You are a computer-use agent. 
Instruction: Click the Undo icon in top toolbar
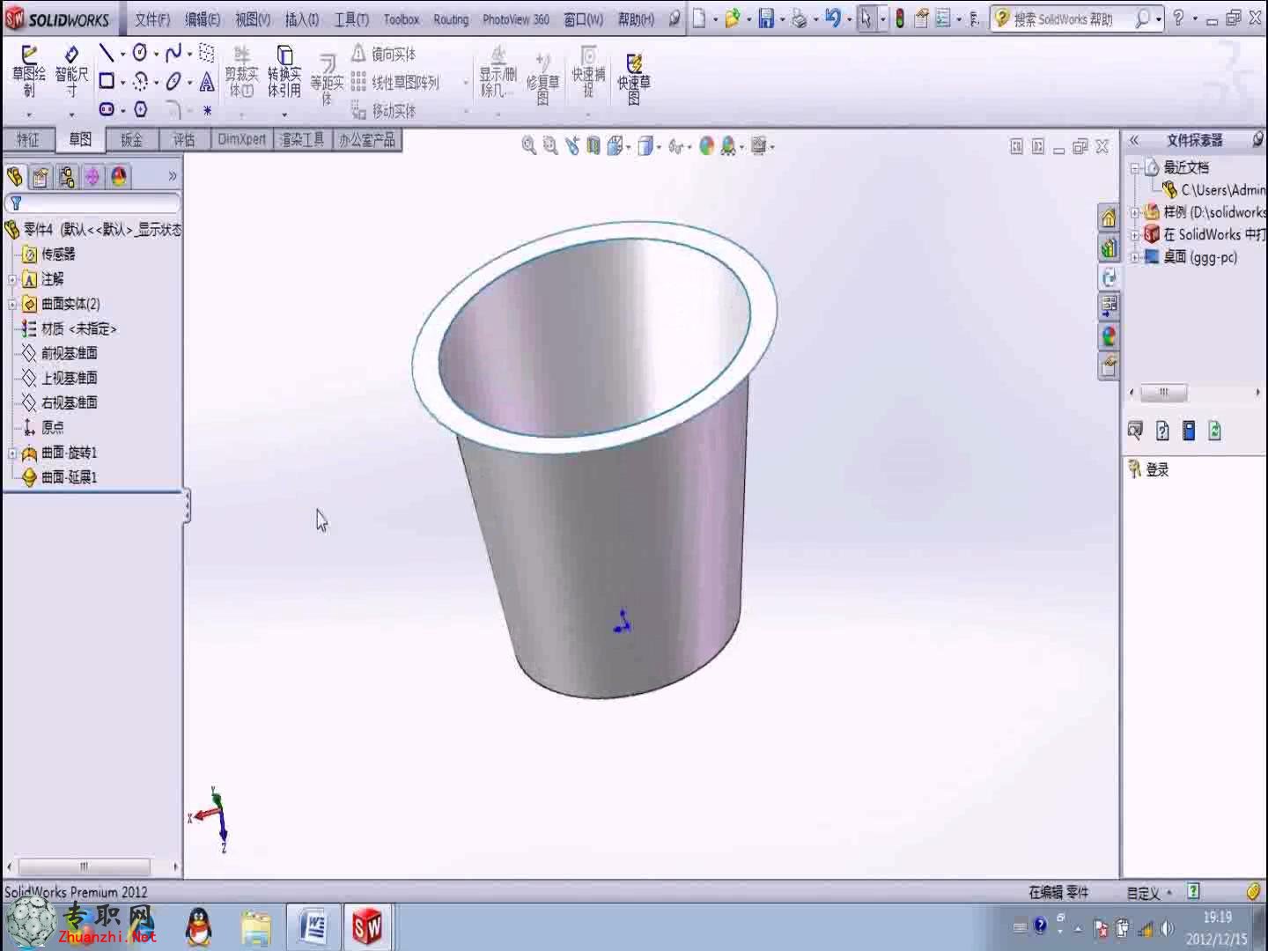point(832,18)
